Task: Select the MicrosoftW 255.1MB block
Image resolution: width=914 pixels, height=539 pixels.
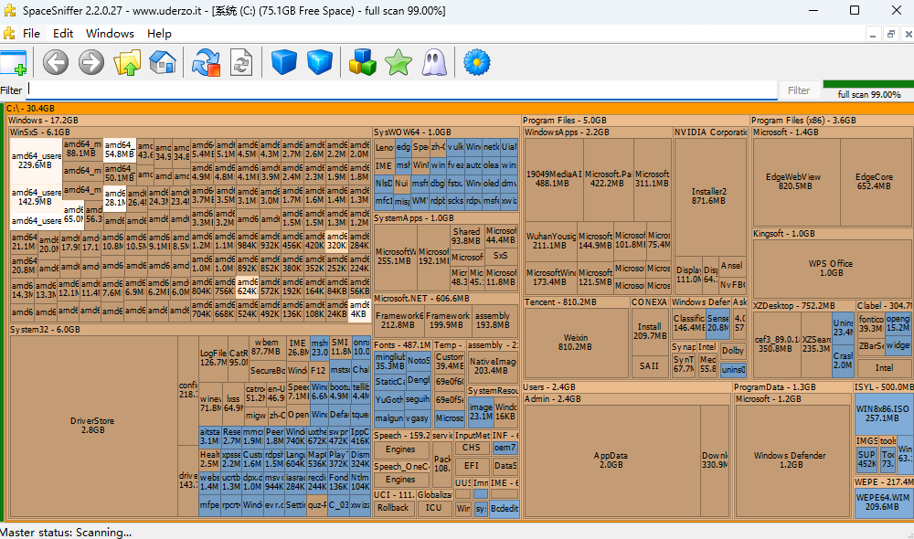Action: tap(395, 257)
